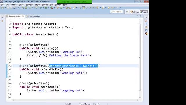Click the New file wizard icon

(x=3, y=8)
